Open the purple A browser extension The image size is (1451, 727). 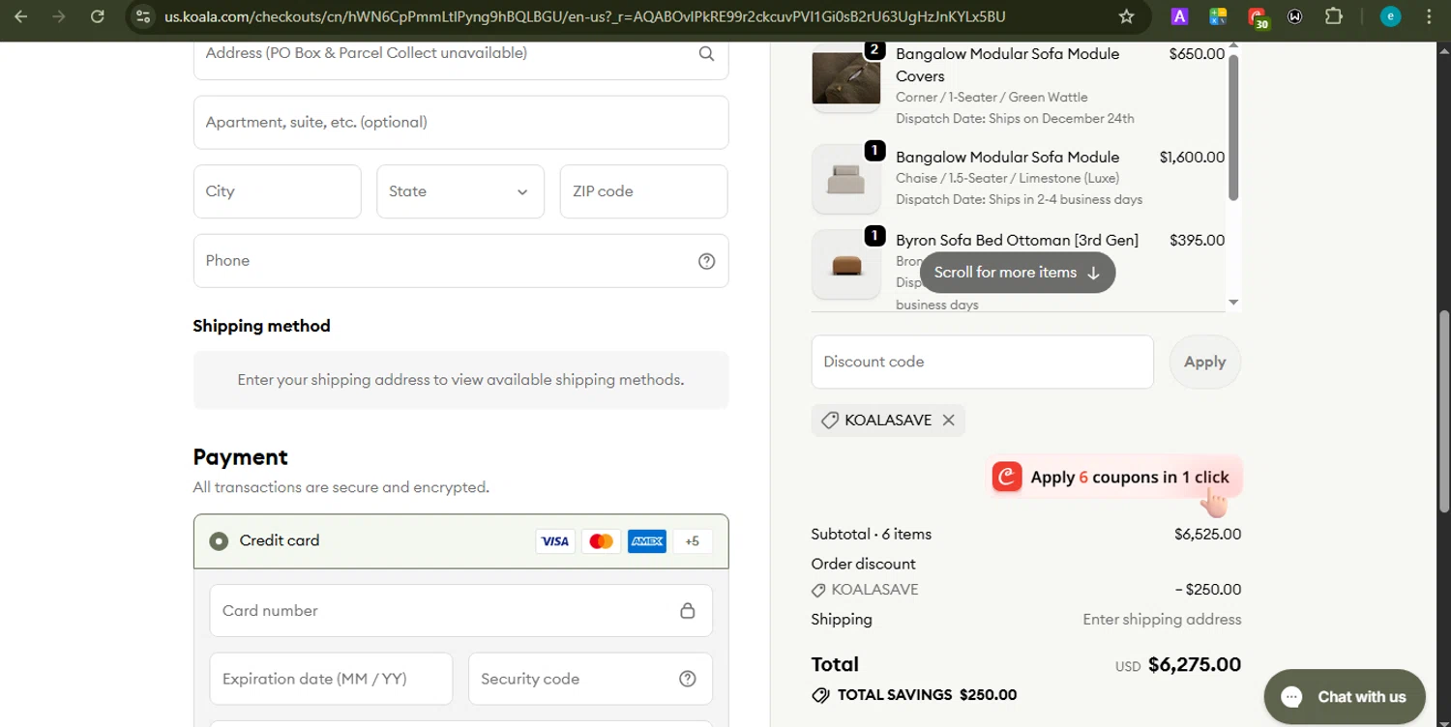point(1179,16)
